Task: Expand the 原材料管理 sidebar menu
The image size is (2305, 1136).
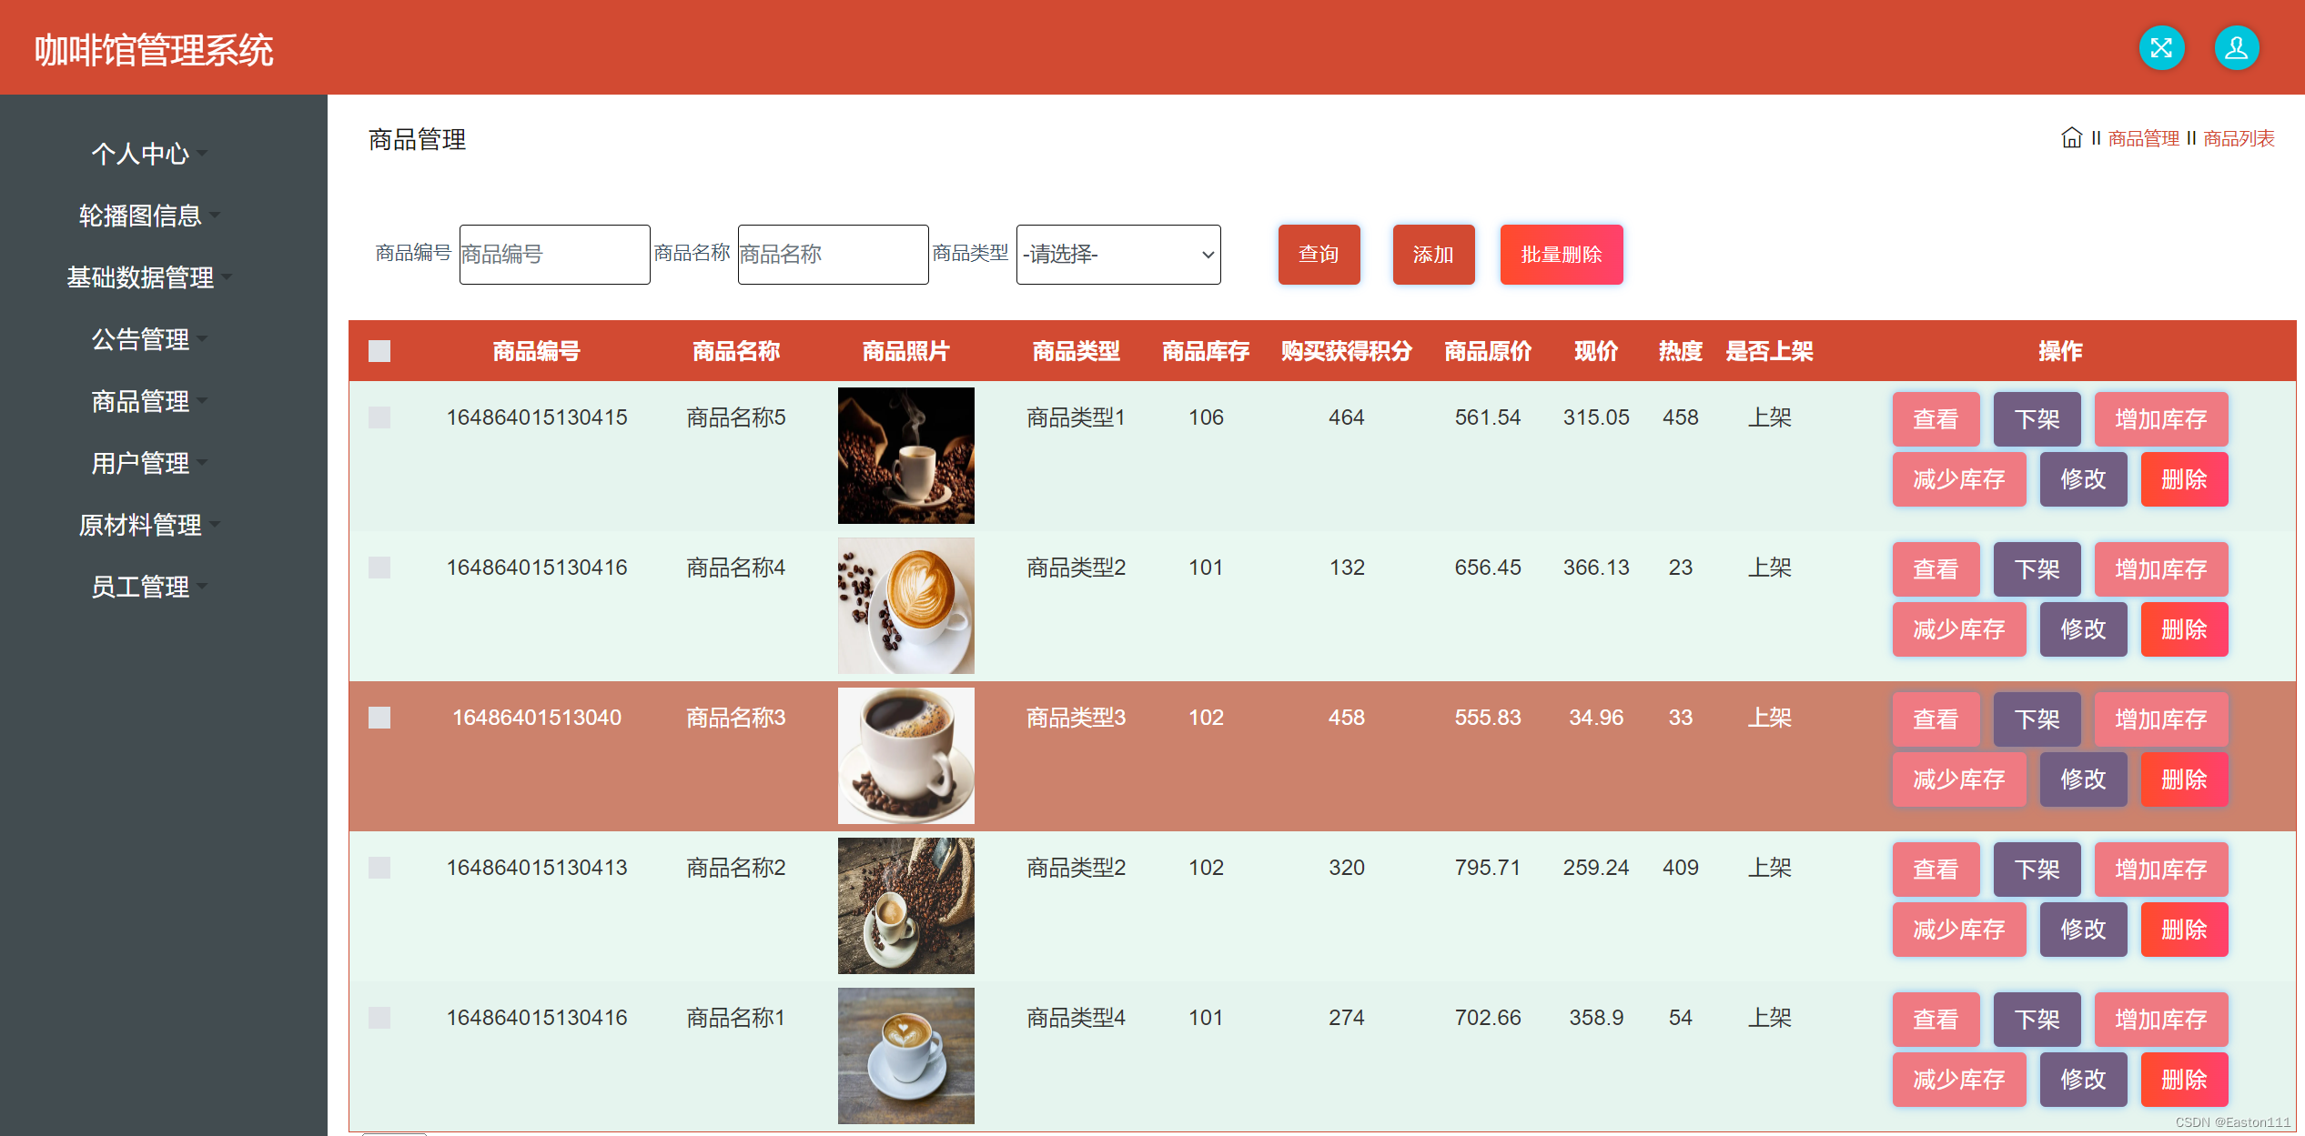Action: click(x=150, y=525)
